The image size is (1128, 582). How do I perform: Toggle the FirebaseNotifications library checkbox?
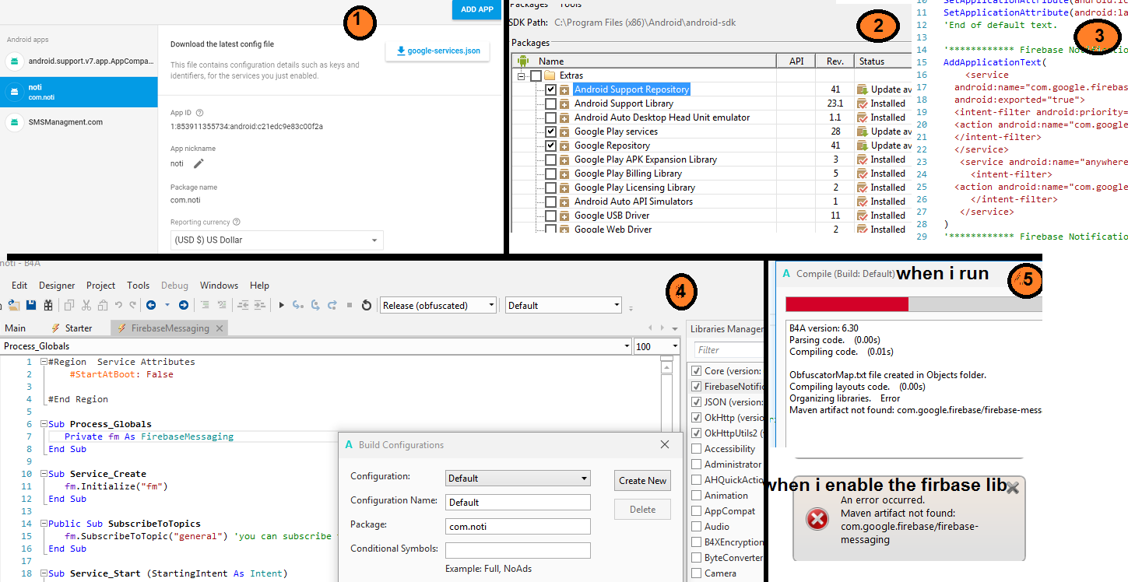click(697, 387)
